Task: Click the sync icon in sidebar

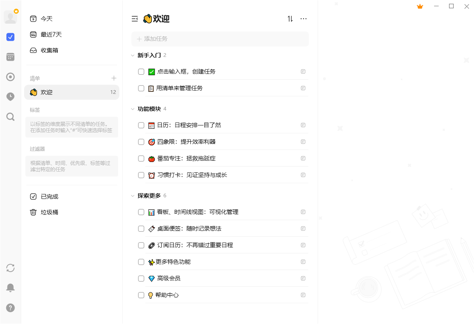Action: (10, 268)
